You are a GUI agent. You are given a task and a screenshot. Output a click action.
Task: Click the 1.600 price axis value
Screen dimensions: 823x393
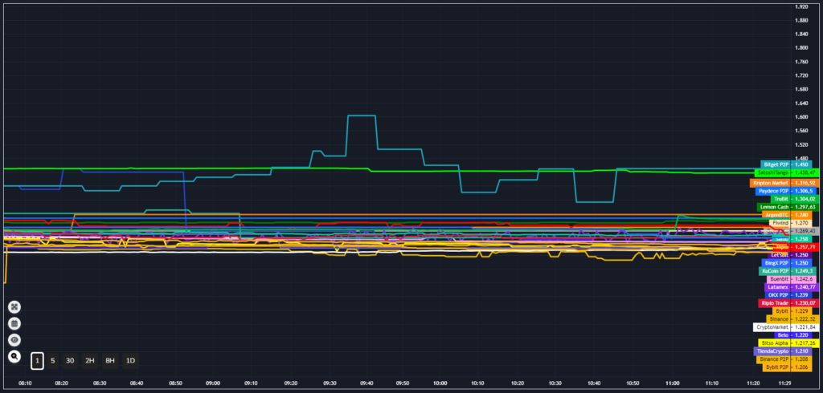[800, 117]
